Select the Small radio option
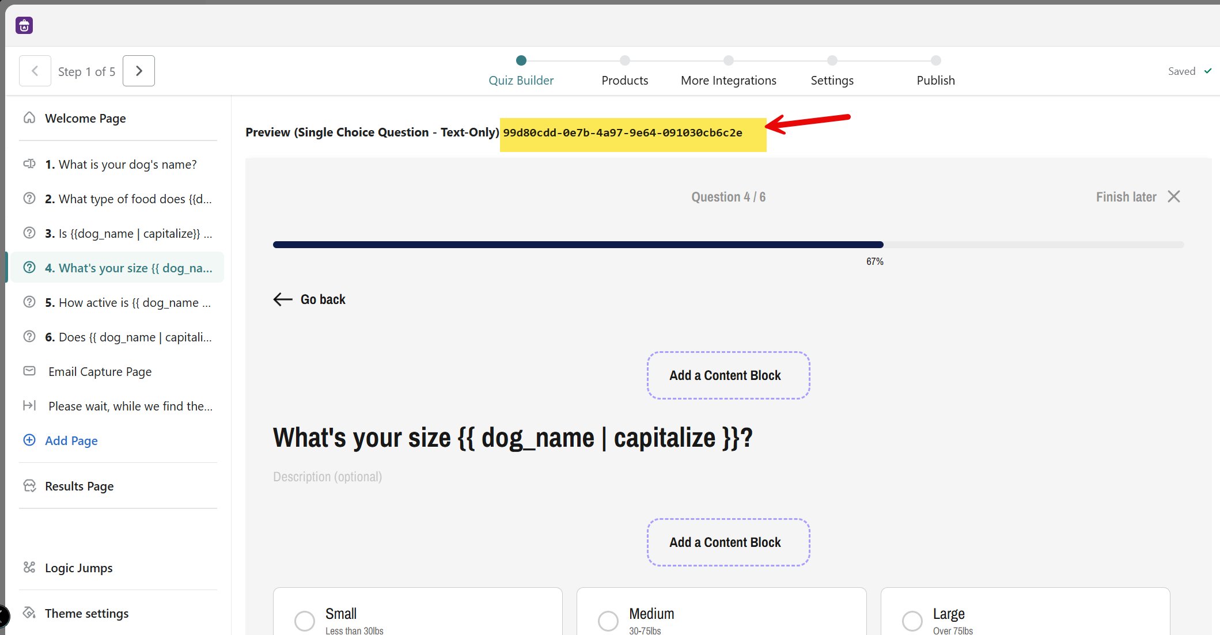The image size is (1220, 635). [x=305, y=621]
